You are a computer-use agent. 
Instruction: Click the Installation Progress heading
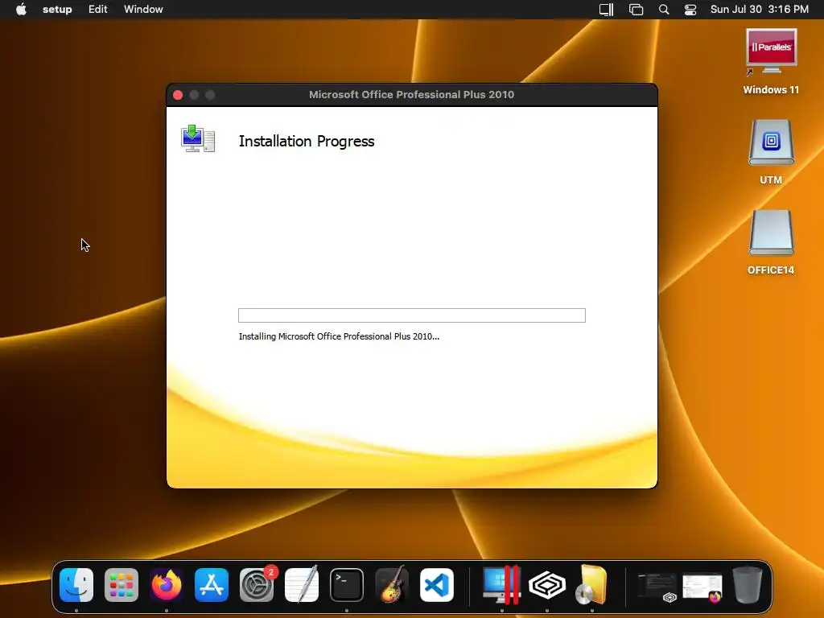coord(307,142)
